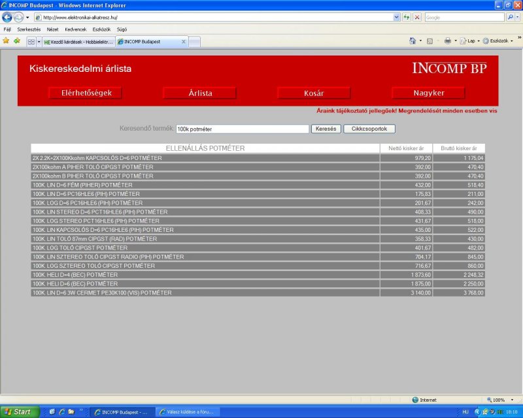The image size is (523, 418).
Task: Click the INCOMP BP logo
Action: (x=450, y=68)
